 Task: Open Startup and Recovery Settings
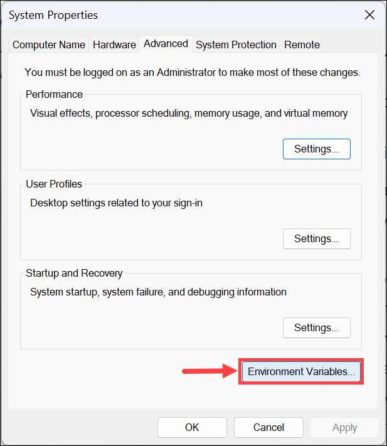click(x=317, y=327)
